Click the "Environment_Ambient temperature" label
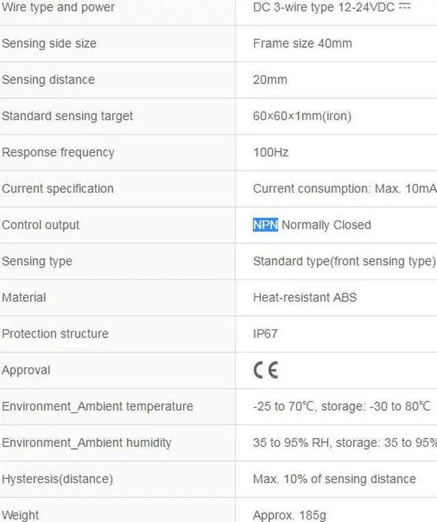Viewport: 437px width, 522px height. click(x=97, y=407)
